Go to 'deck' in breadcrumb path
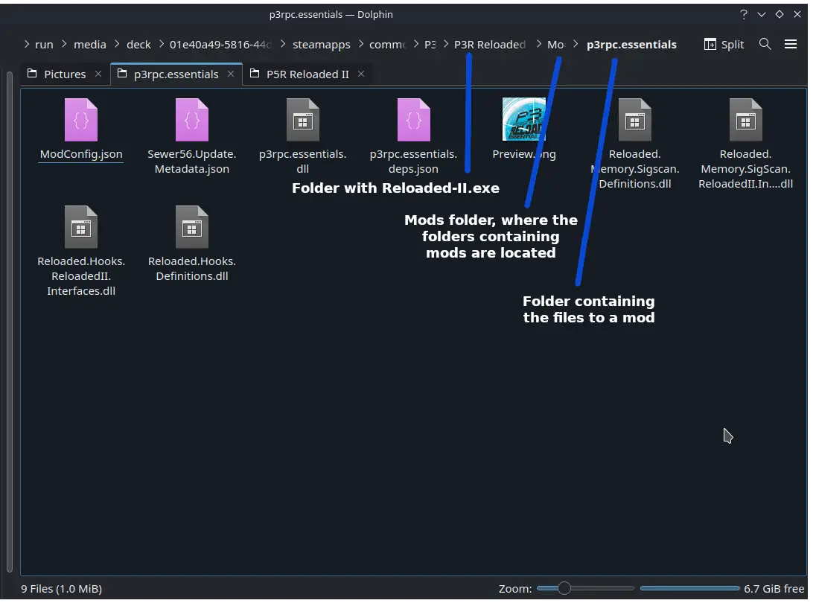Screen dimensions: 816x609 tap(138, 44)
